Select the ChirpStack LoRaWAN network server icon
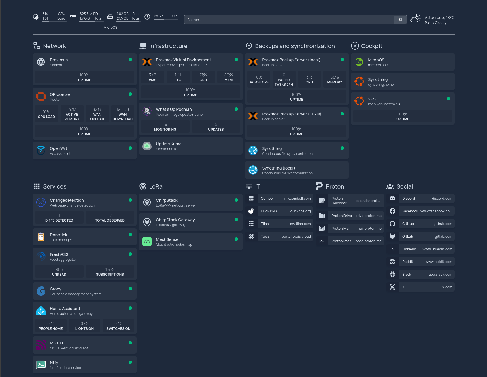Viewport: 487px width, 377px height. point(147,202)
